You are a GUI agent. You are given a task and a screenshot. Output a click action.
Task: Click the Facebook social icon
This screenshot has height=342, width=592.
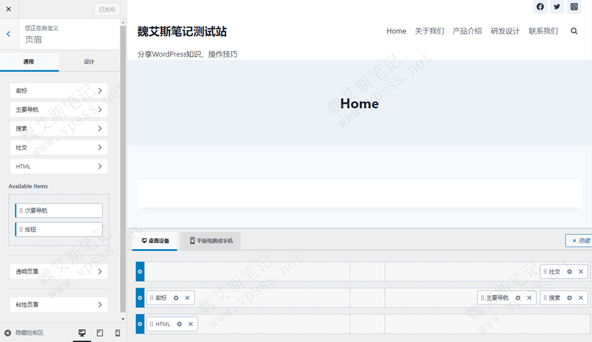pos(540,7)
